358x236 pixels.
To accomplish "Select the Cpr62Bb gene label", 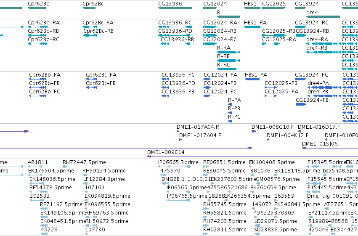I will pos(39,4).
